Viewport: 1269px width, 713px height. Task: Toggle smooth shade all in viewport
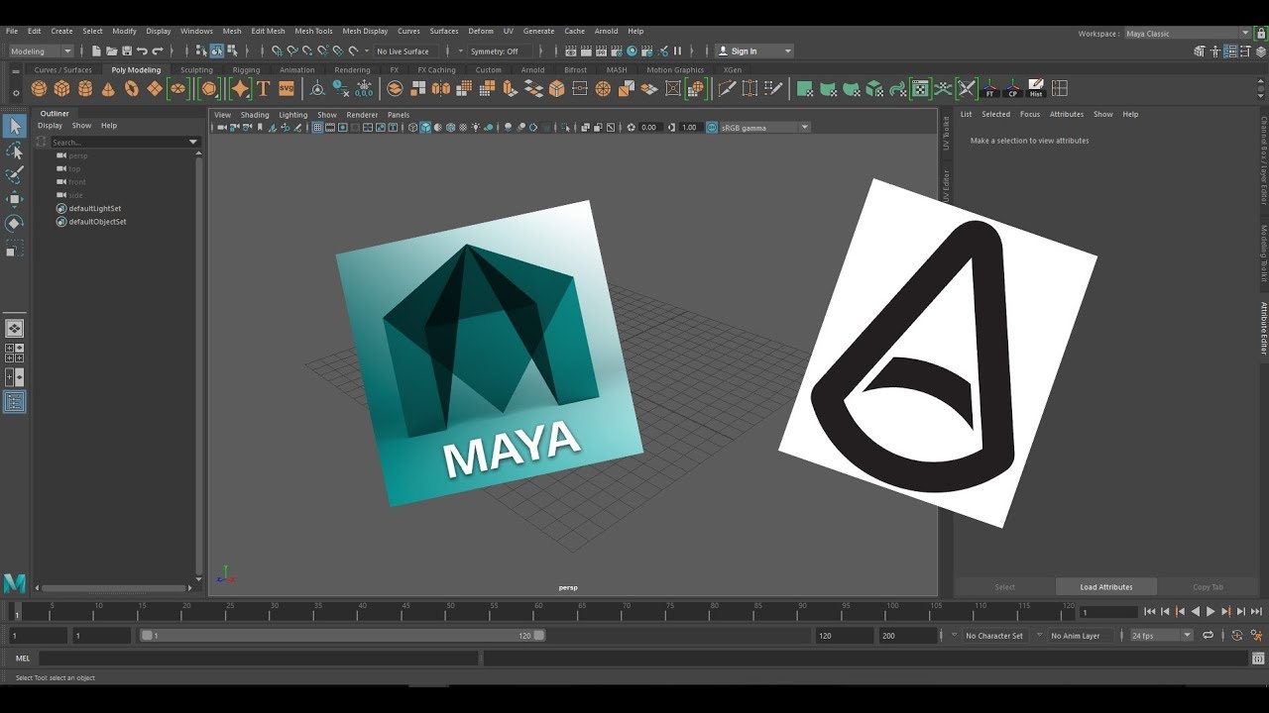[x=425, y=128]
